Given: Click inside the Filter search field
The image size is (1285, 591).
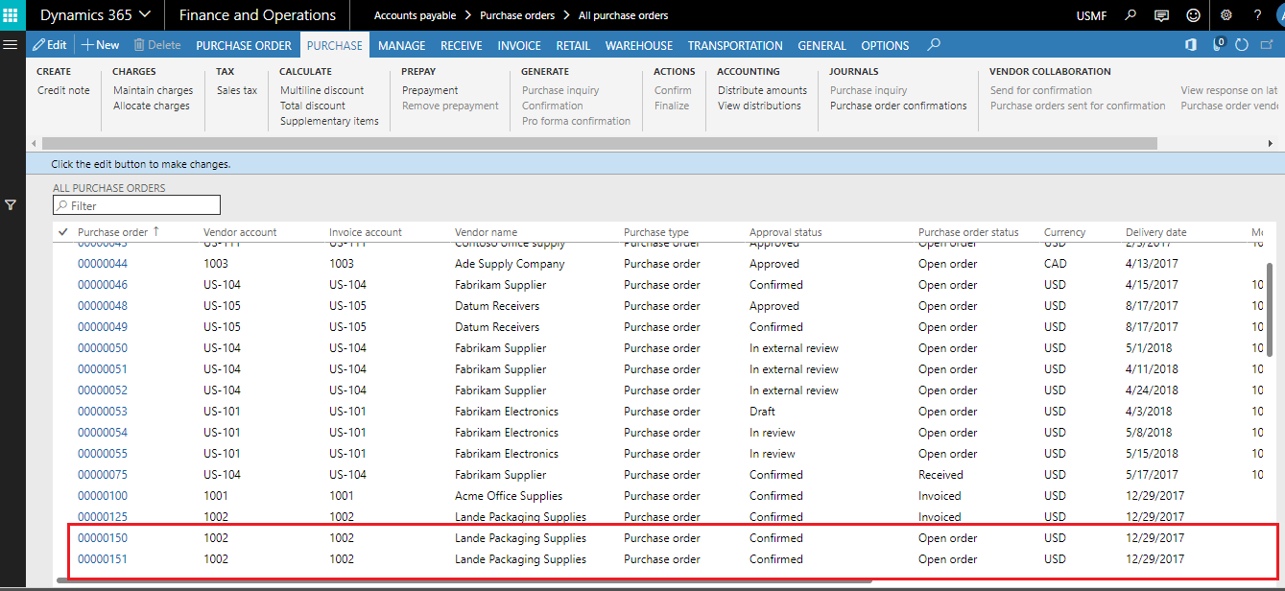Looking at the screenshot, I should point(136,204).
